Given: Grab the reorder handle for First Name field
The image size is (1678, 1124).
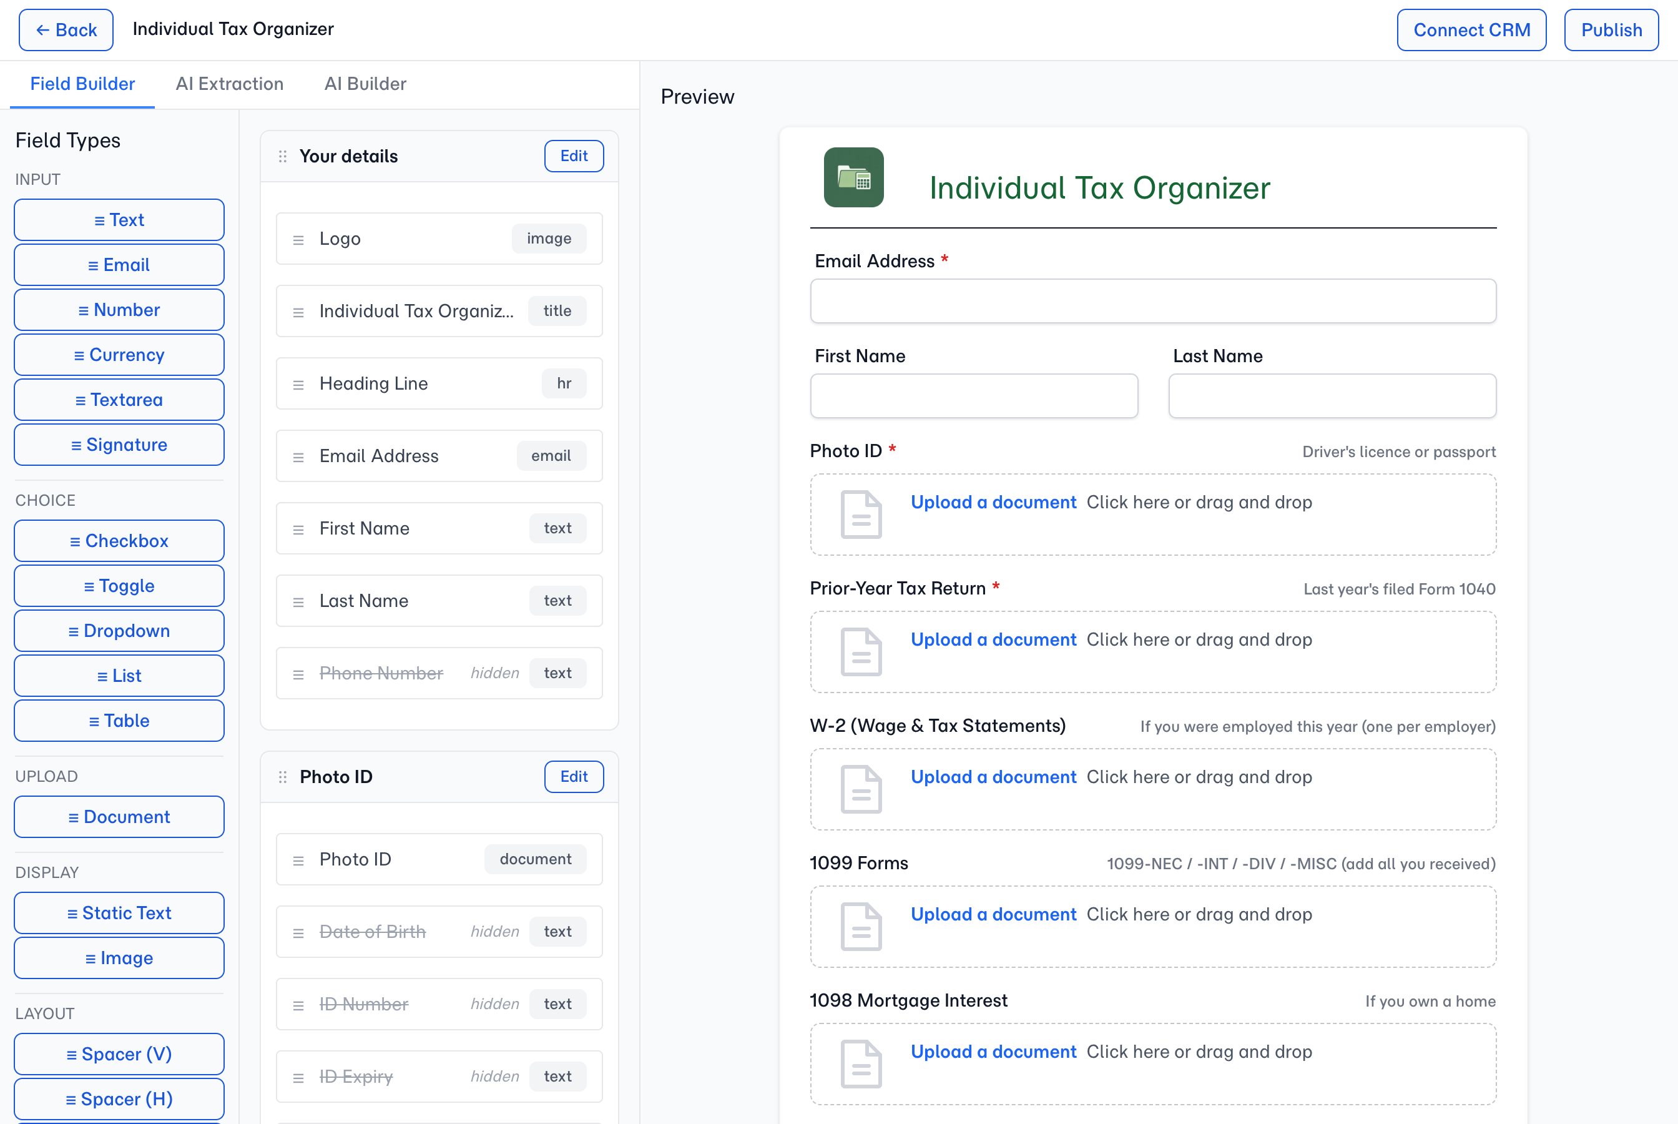Looking at the screenshot, I should [x=299, y=529].
